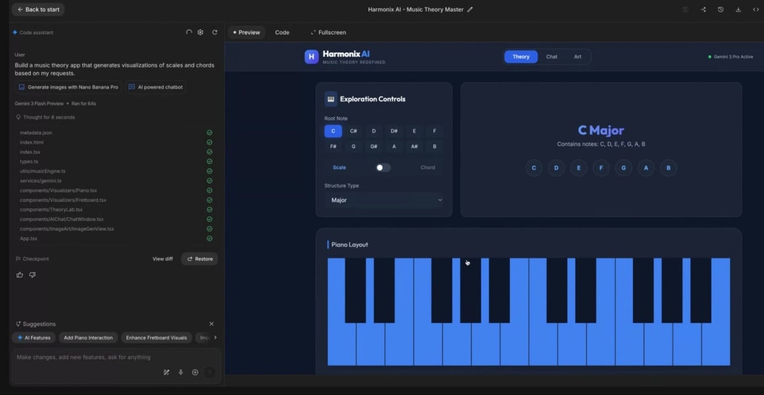Click the Add Piano Interaction suggestion

[88, 338]
